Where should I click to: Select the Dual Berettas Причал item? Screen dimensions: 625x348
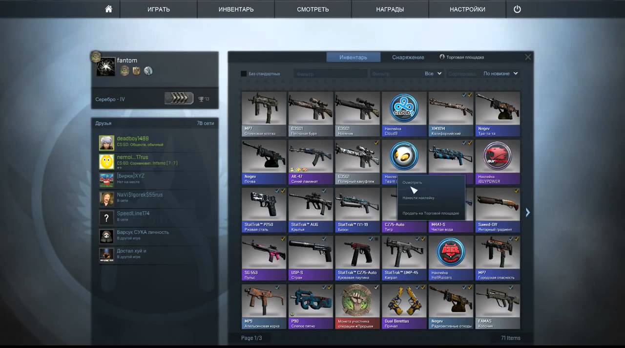point(404,306)
